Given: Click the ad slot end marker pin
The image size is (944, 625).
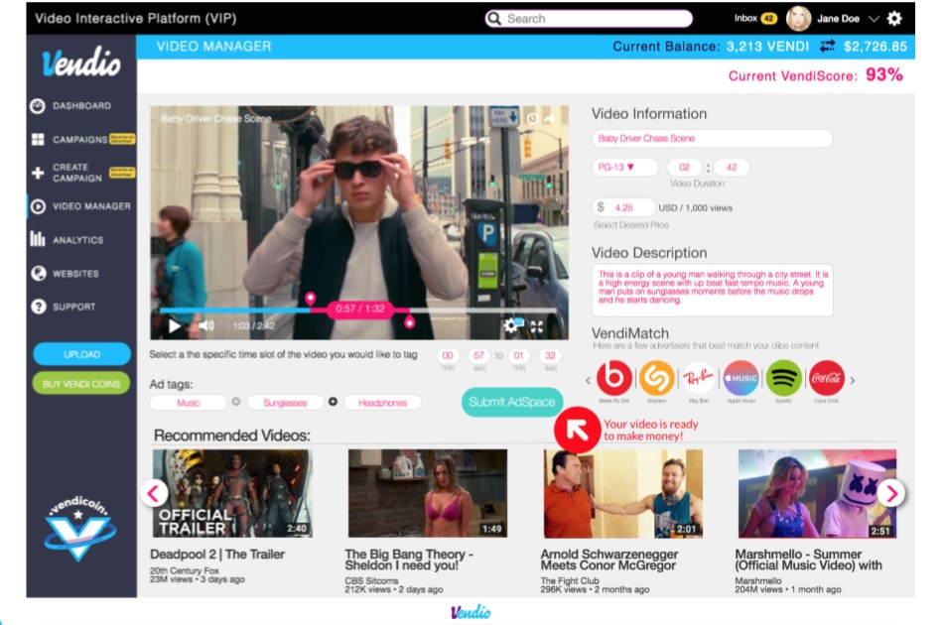Looking at the screenshot, I should click(x=409, y=321).
